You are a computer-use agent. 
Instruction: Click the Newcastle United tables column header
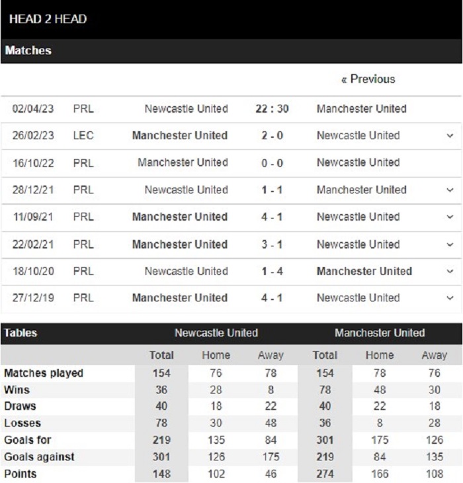point(216,333)
